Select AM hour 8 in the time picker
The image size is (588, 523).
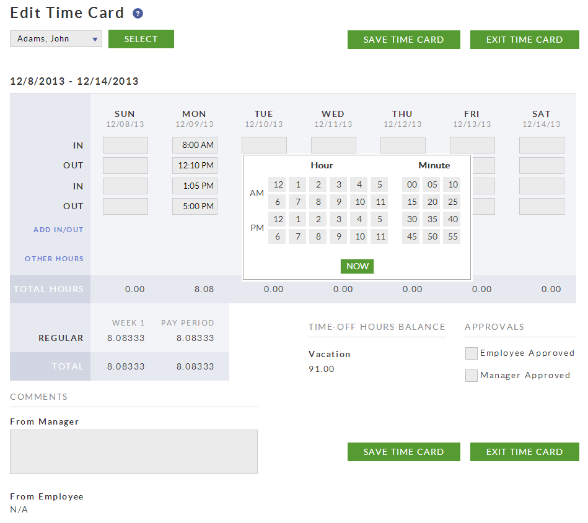coord(317,201)
